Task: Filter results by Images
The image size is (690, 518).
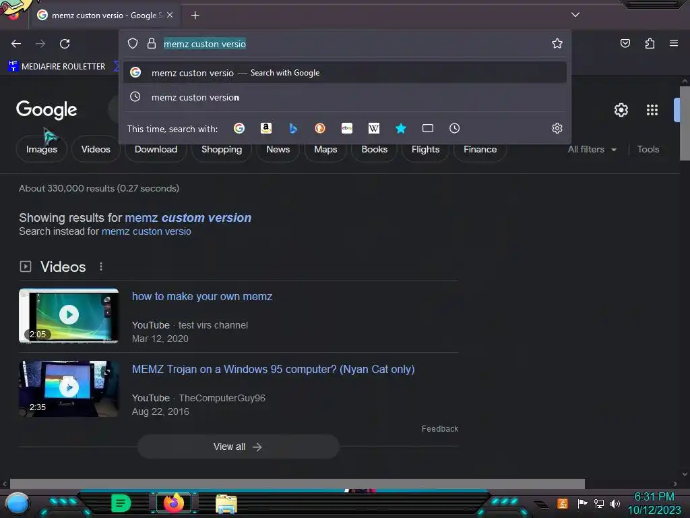Action: pyautogui.click(x=41, y=149)
